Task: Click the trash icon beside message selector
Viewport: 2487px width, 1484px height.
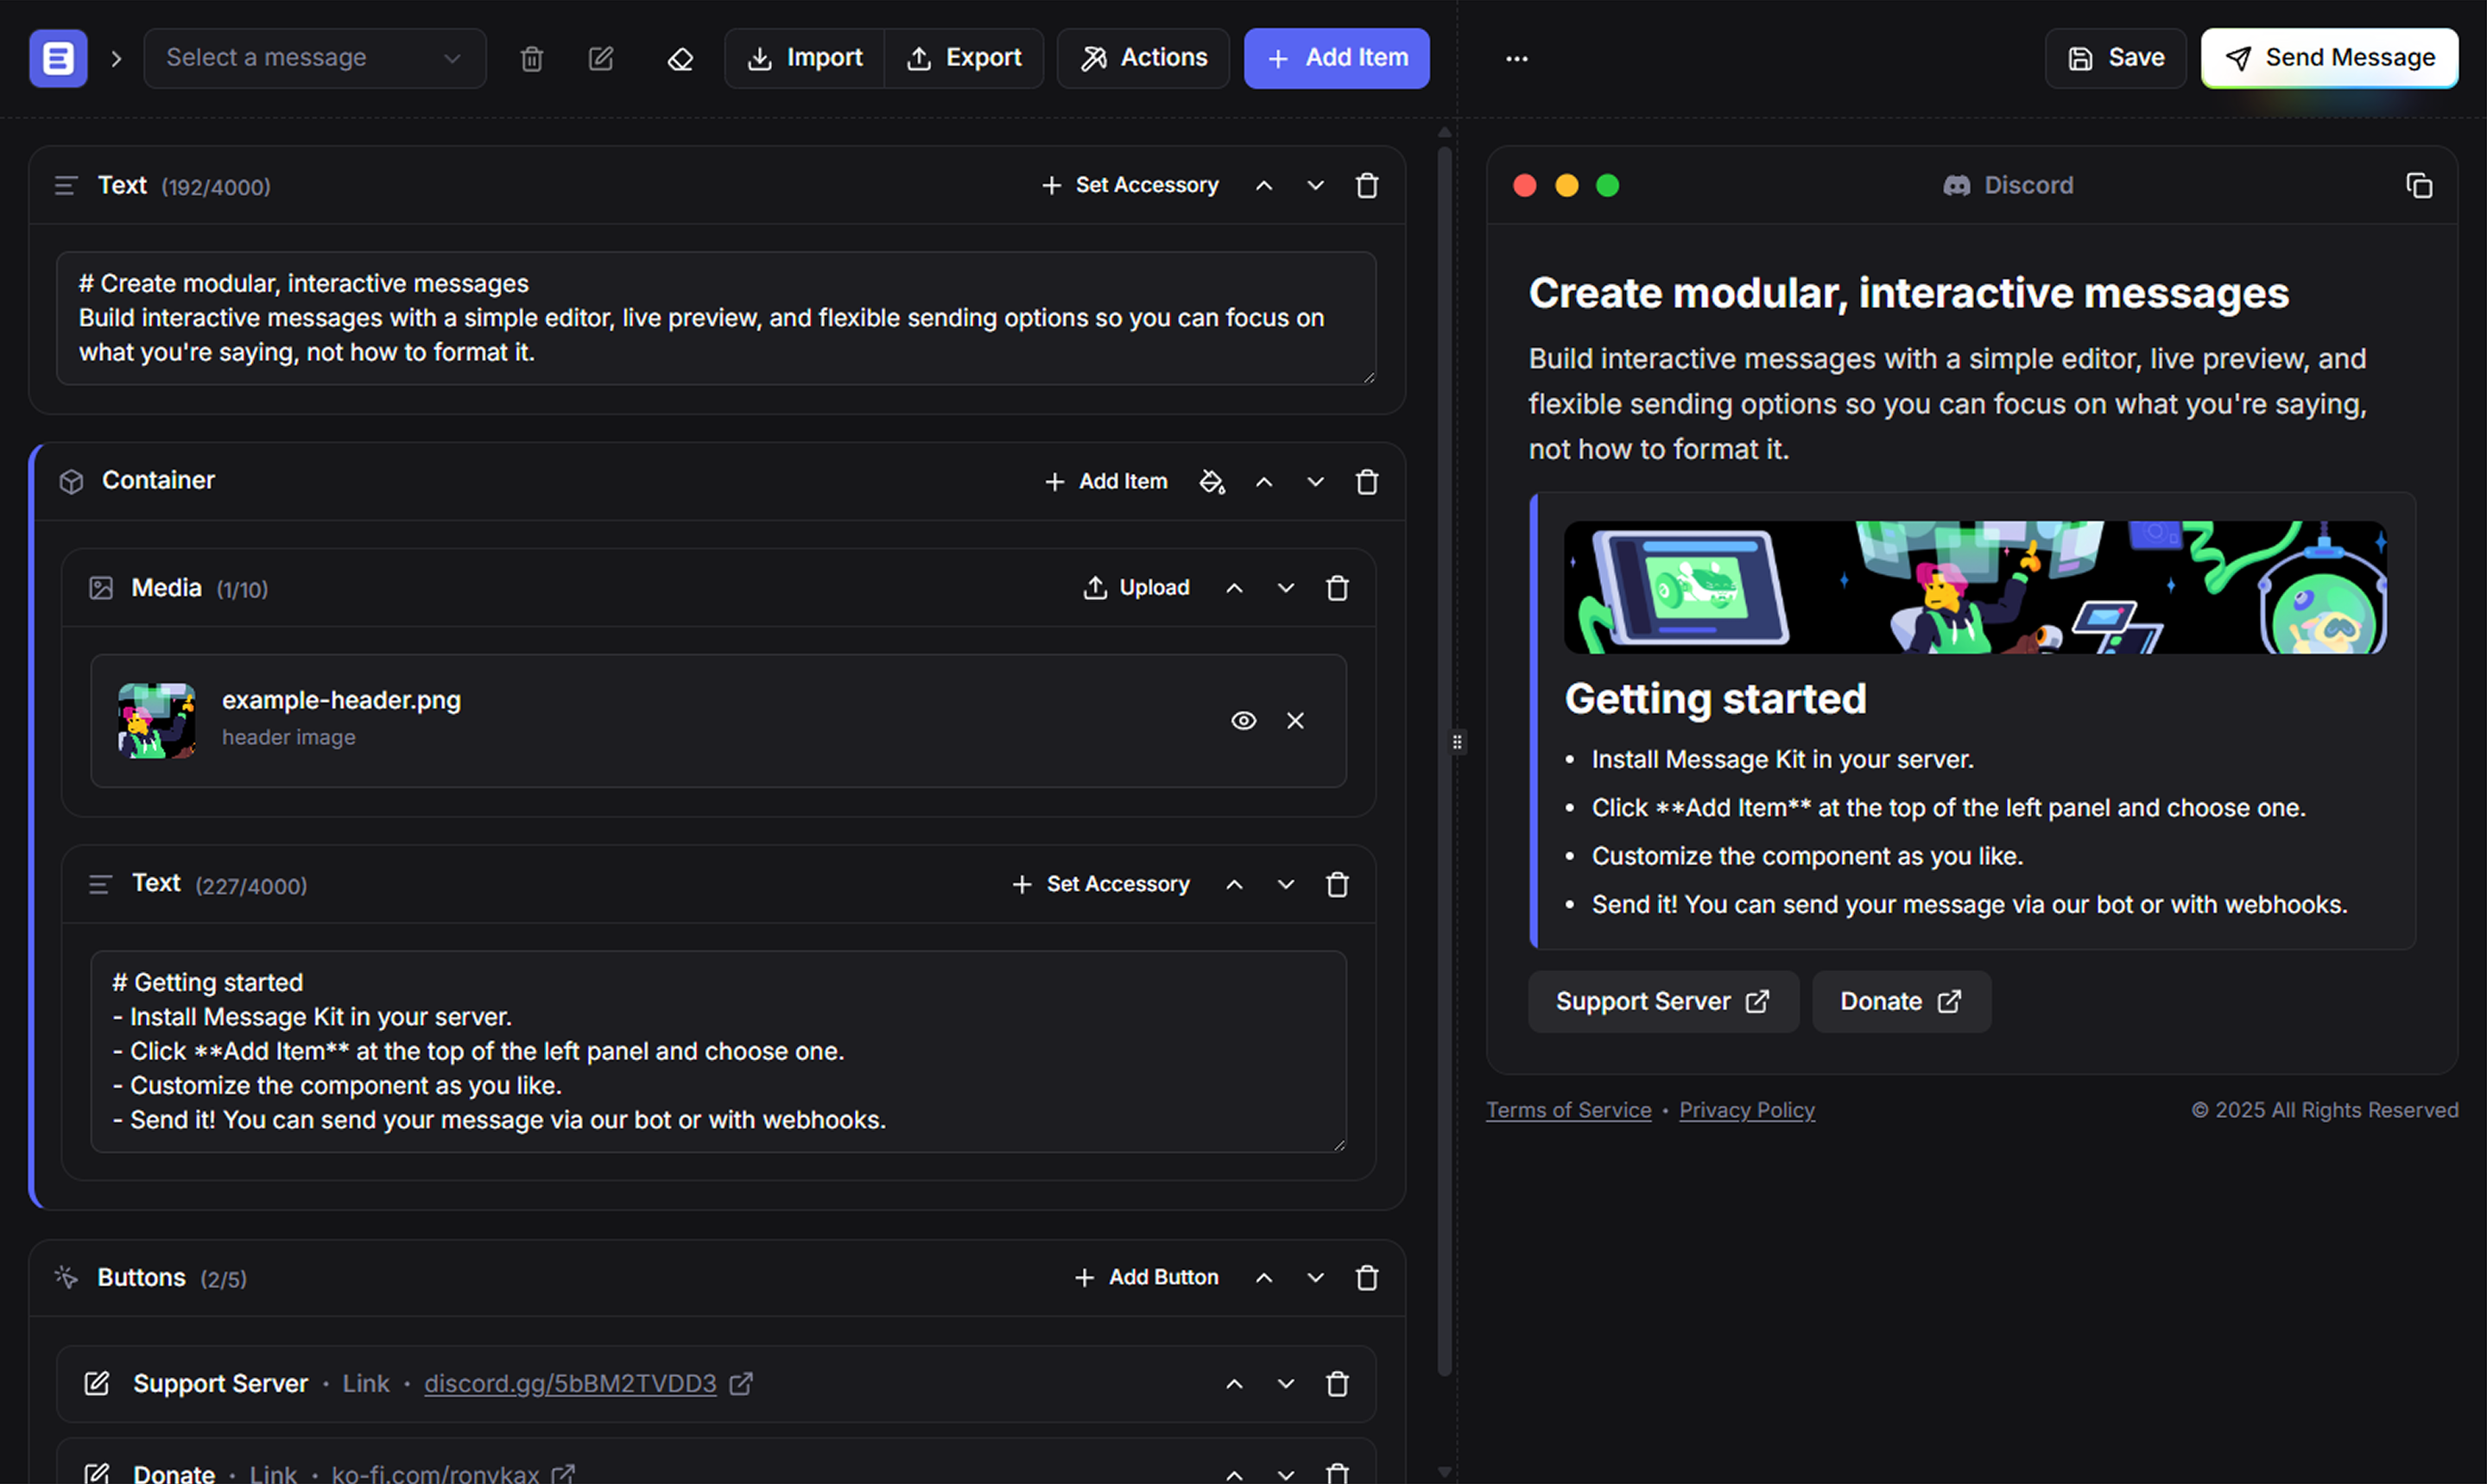Action: pyautogui.click(x=532, y=59)
